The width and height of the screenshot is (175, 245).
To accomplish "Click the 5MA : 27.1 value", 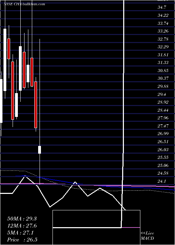I will pyautogui.click(x=20, y=233).
